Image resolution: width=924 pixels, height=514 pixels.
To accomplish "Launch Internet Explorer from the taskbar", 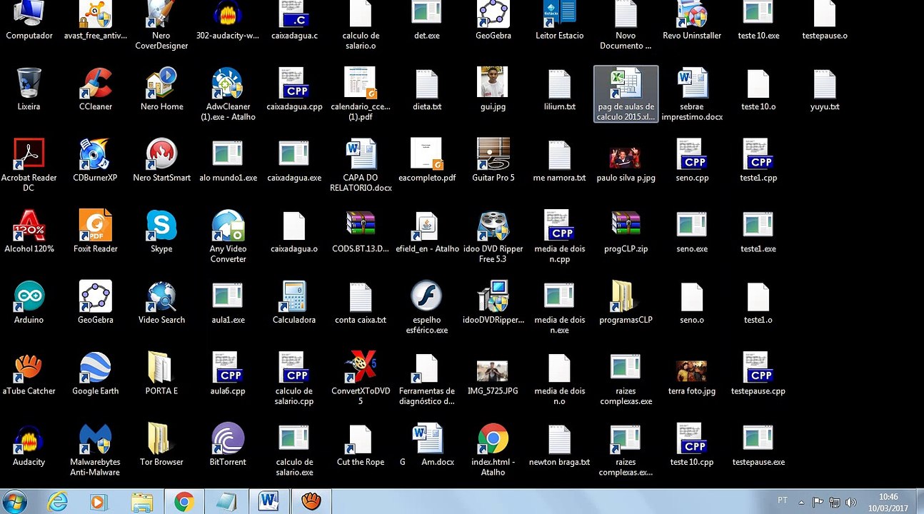I will pyautogui.click(x=57, y=502).
